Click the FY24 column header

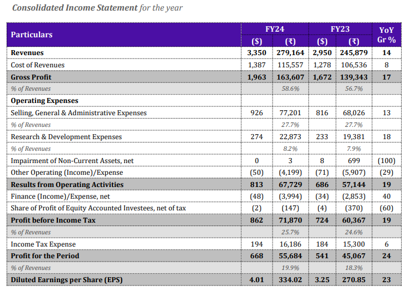(275, 28)
